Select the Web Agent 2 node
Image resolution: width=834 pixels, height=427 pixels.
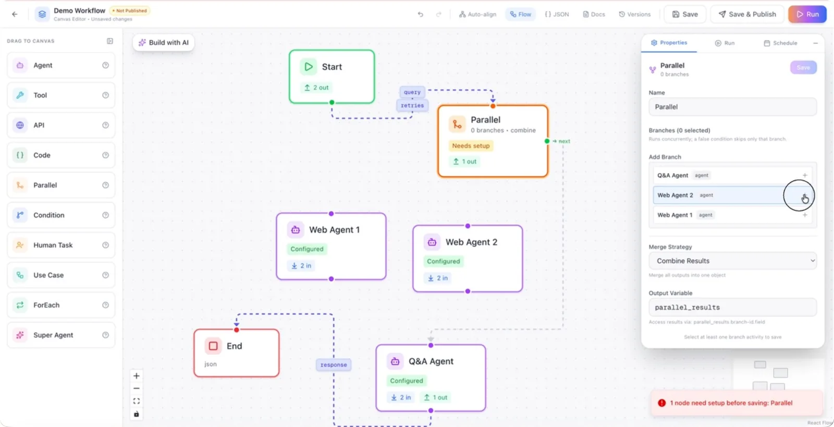click(x=468, y=259)
